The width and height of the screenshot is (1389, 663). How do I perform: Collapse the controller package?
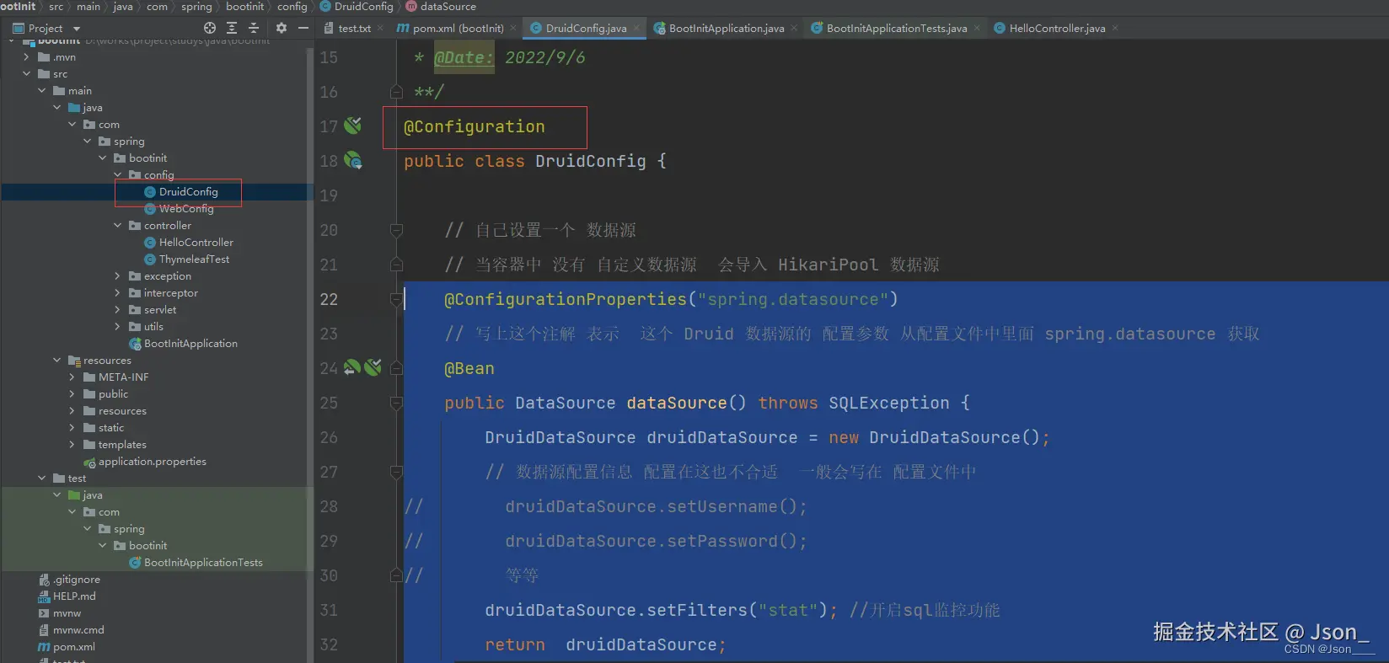[x=118, y=226]
